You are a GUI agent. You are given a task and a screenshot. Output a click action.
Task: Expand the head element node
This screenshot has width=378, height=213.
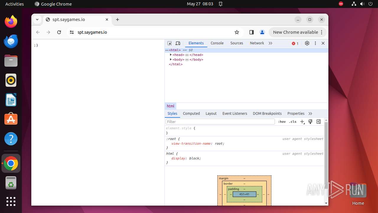tap(171, 55)
